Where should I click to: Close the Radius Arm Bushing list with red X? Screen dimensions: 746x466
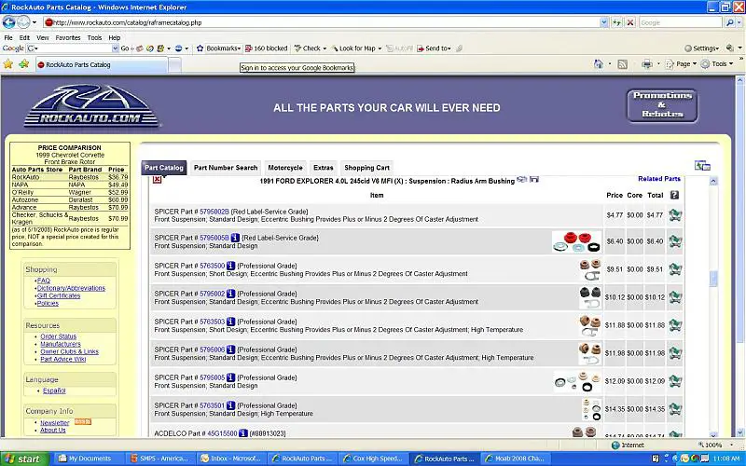tap(157, 179)
